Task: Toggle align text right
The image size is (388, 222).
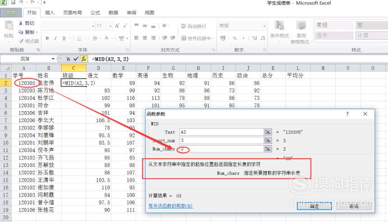Action: 154,38
